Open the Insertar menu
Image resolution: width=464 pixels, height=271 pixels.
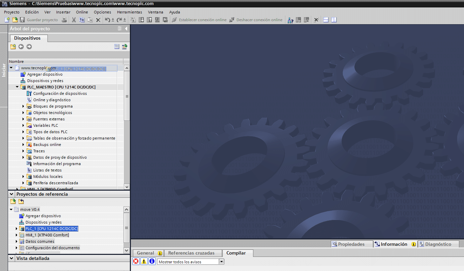click(63, 12)
